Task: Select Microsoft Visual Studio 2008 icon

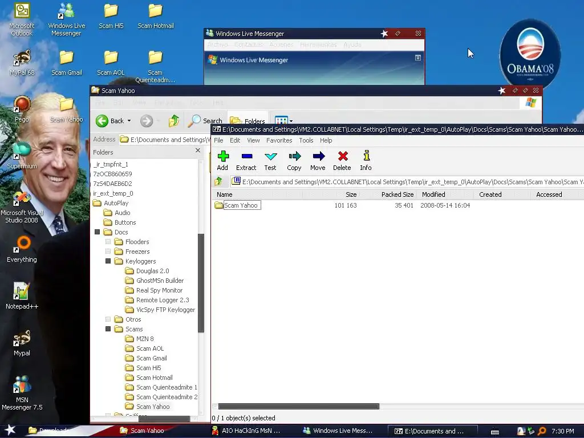Action: pyautogui.click(x=22, y=206)
